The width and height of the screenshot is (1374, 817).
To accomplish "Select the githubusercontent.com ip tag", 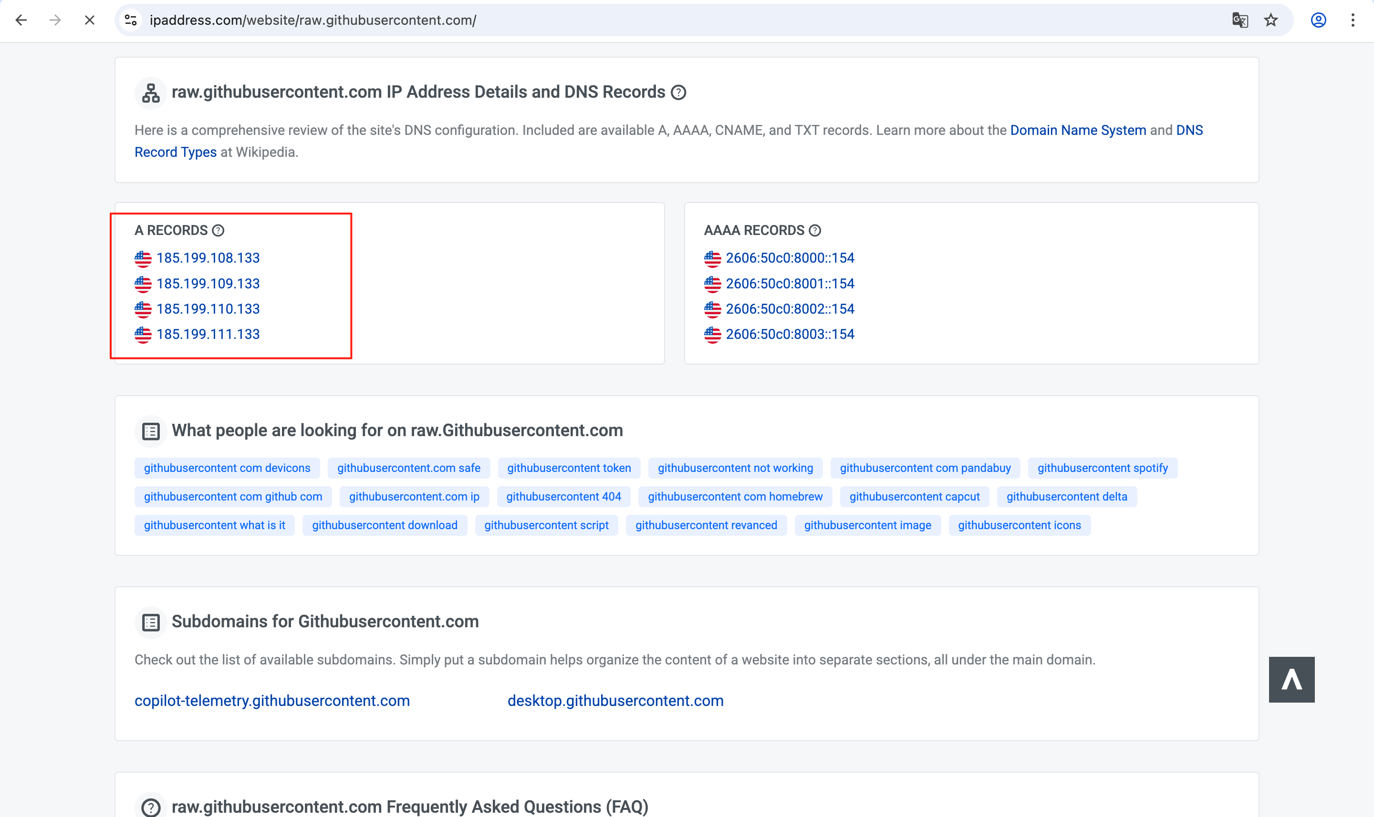I will (414, 497).
